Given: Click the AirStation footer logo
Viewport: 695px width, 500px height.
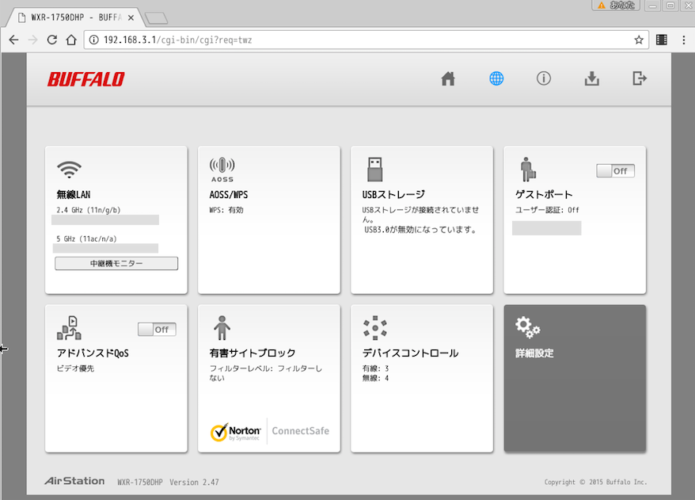Looking at the screenshot, I should pos(74,481).
